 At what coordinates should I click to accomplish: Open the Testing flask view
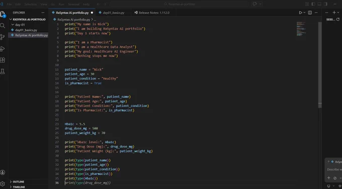3,72
